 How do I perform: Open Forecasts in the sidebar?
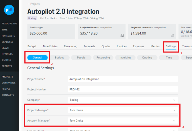tap(8, 36)
